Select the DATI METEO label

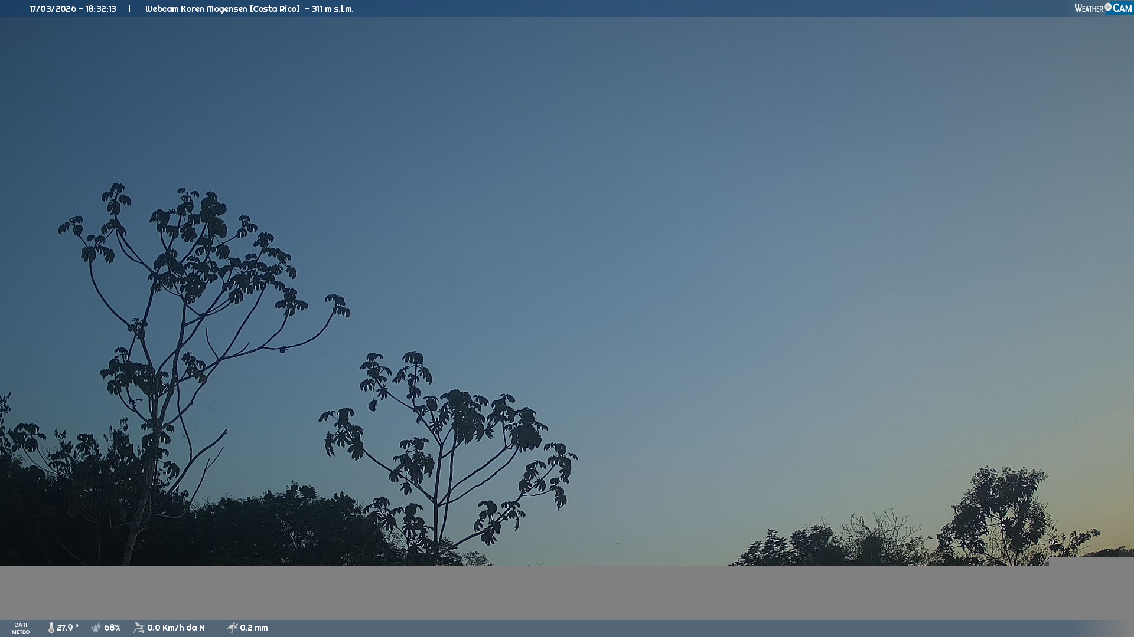coord(21,628)
